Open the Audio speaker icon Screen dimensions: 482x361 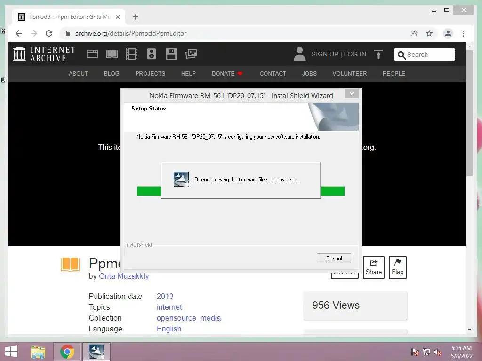click(x=151, y=54)
